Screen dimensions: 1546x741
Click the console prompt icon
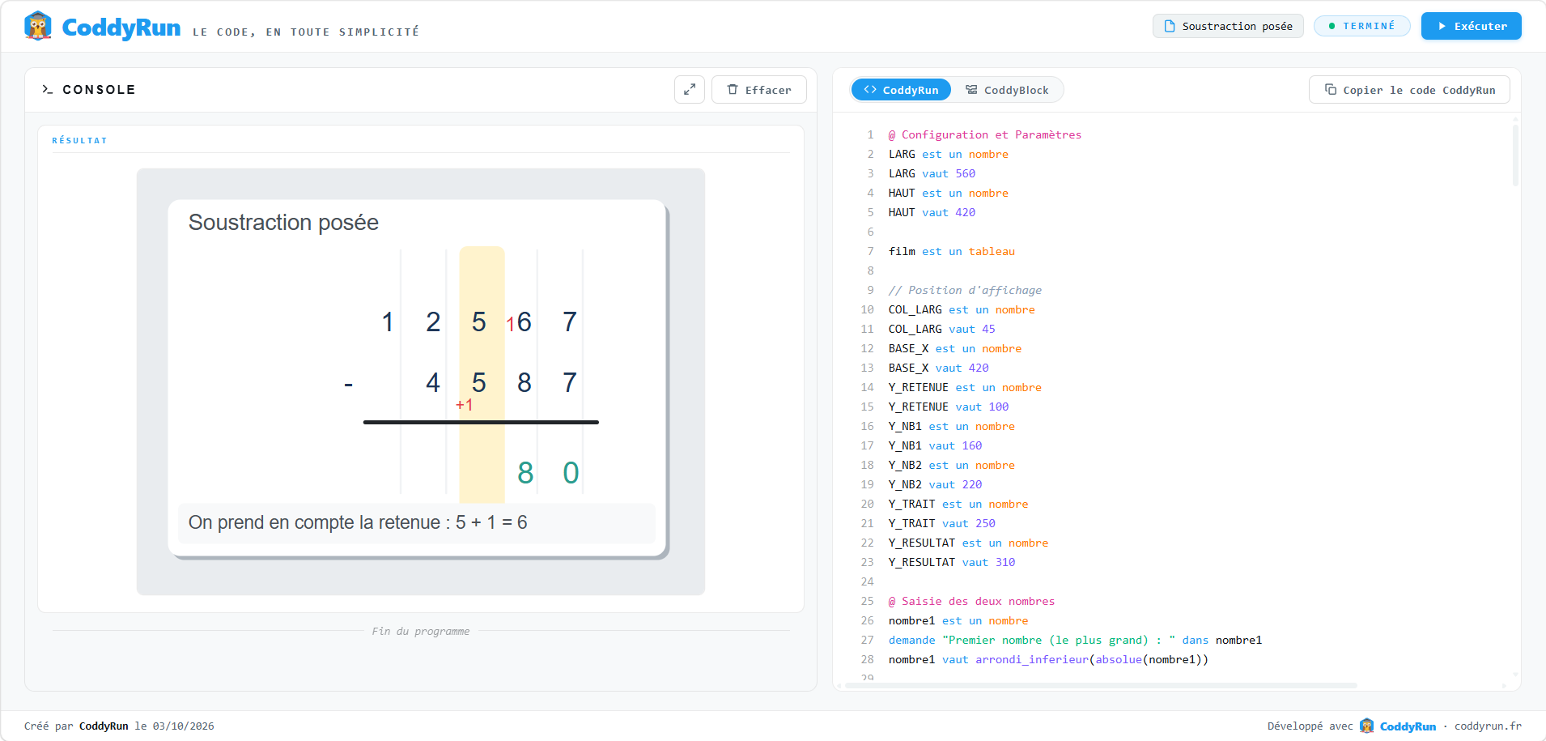click(x=47, y=90)
